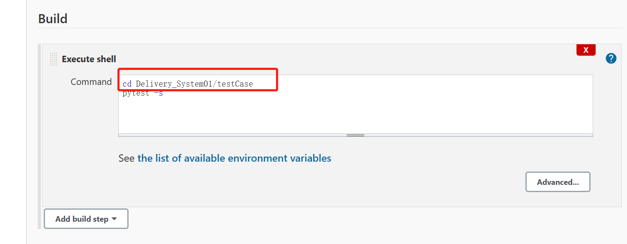Screen dimensions: 627x244
Task: Click the textarea resize grip
Action: point(355,135)
